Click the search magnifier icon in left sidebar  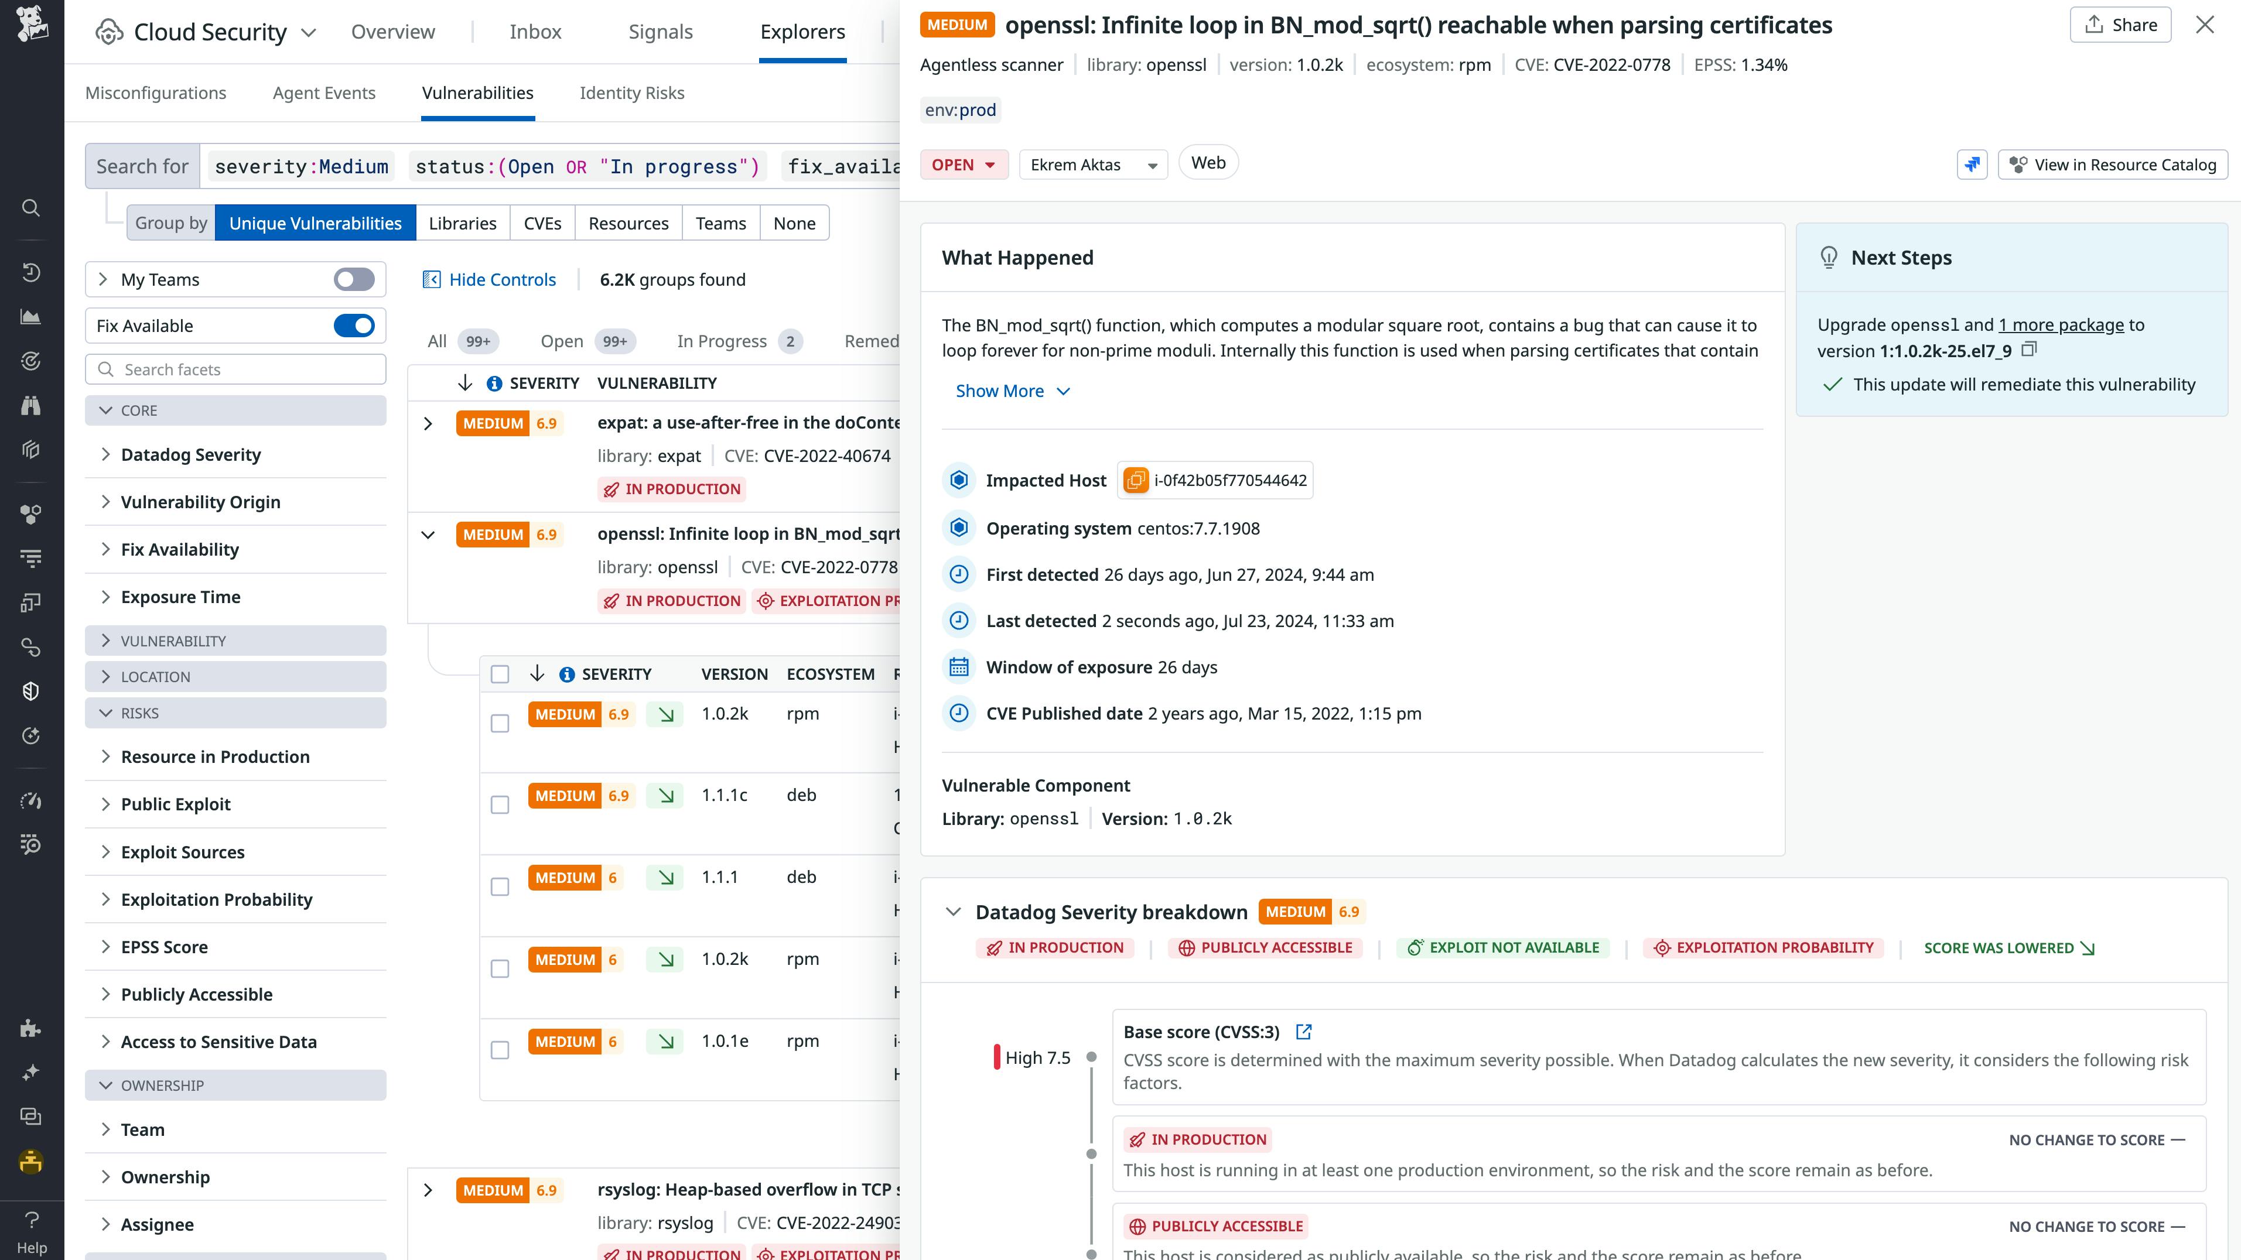[x=31, y=208]
